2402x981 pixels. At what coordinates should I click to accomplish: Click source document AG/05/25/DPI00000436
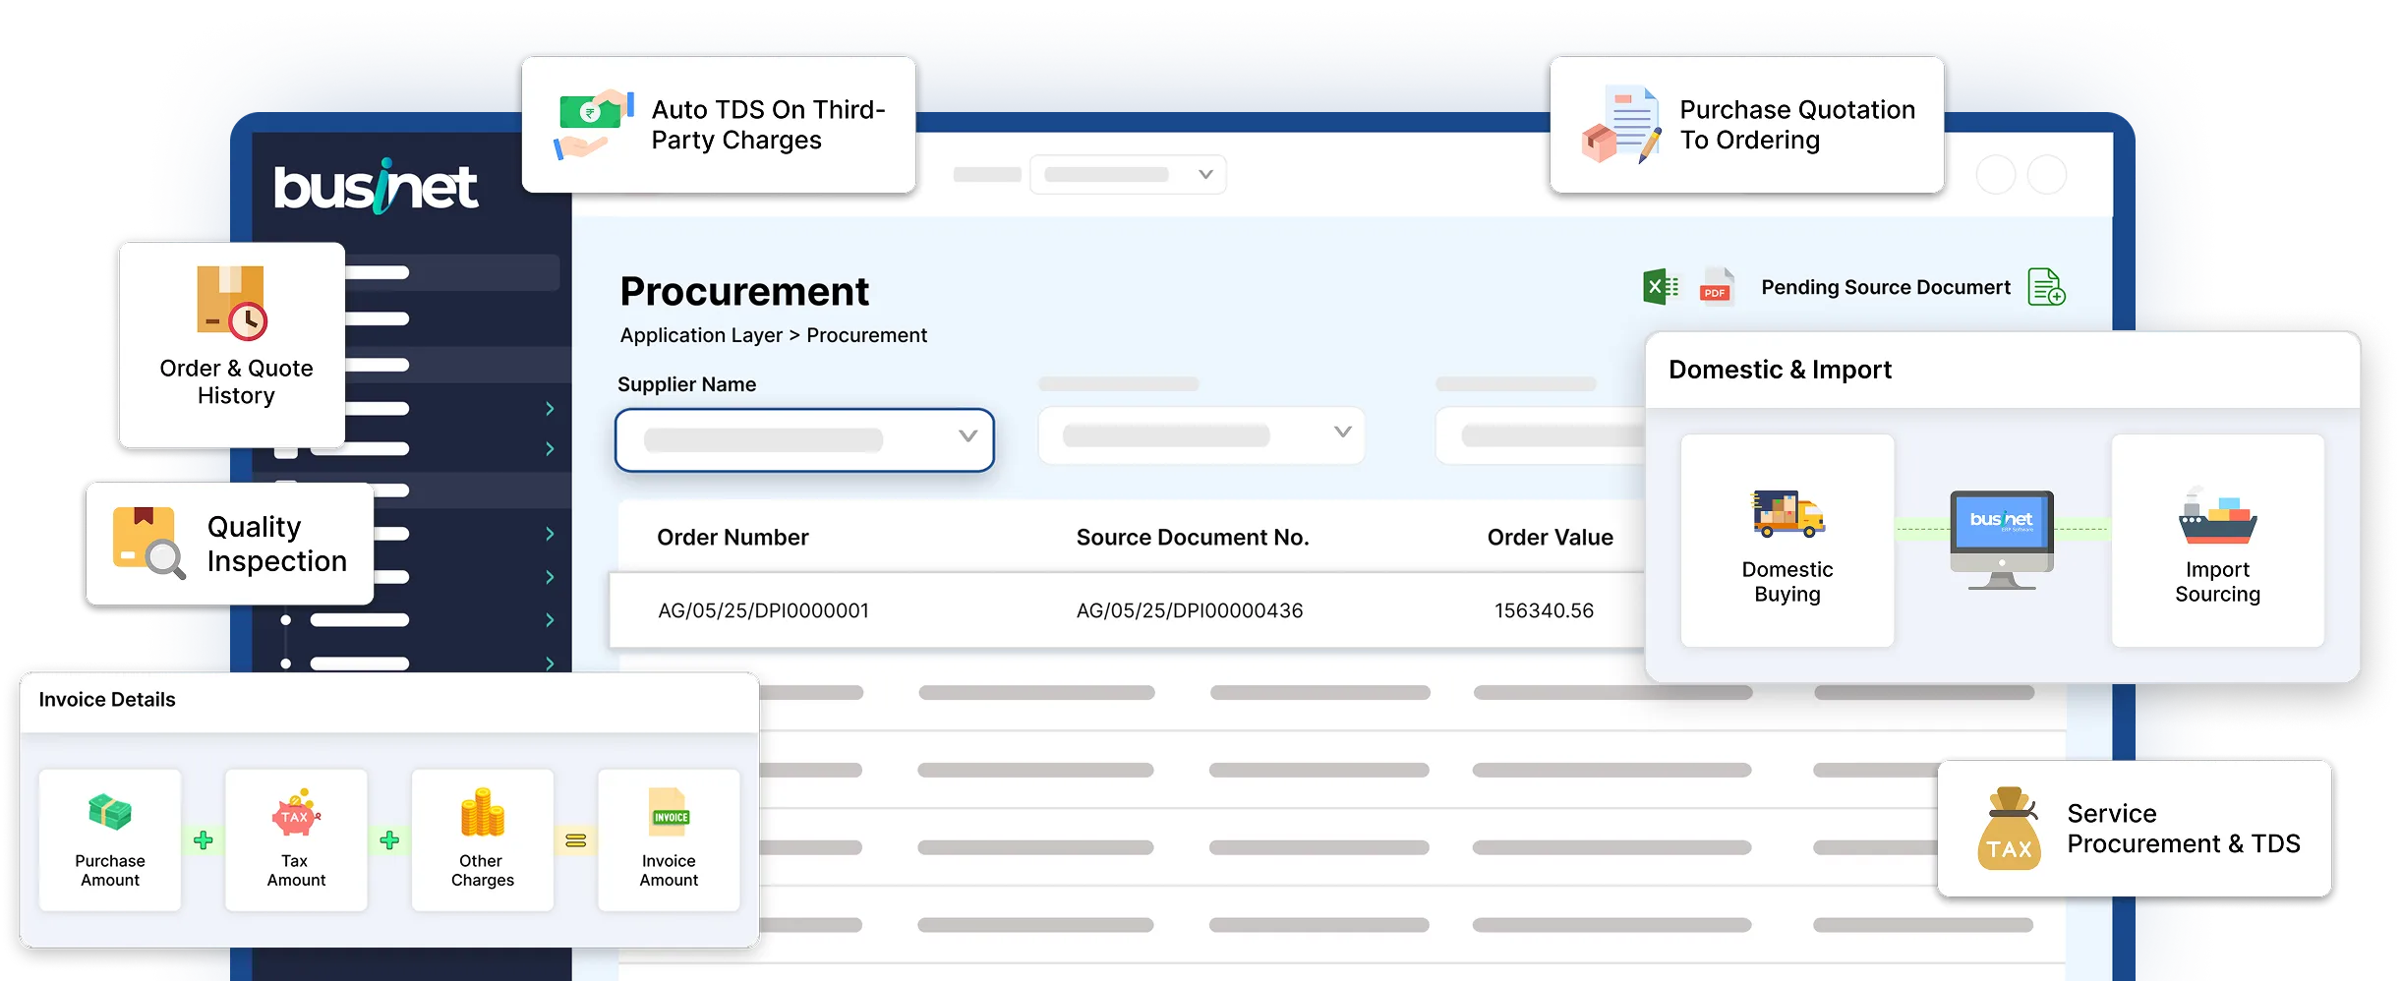[1190, 610]
